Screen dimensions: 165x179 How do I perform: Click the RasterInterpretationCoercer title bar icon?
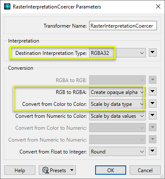click(7, 7)
